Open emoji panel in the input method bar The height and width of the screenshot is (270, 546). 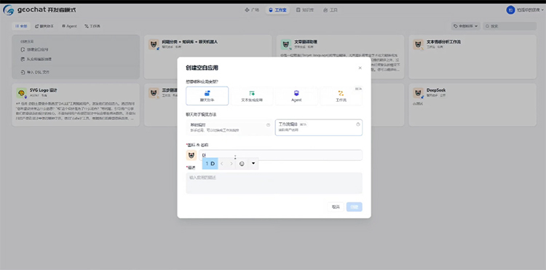click(x=242, y=164)
